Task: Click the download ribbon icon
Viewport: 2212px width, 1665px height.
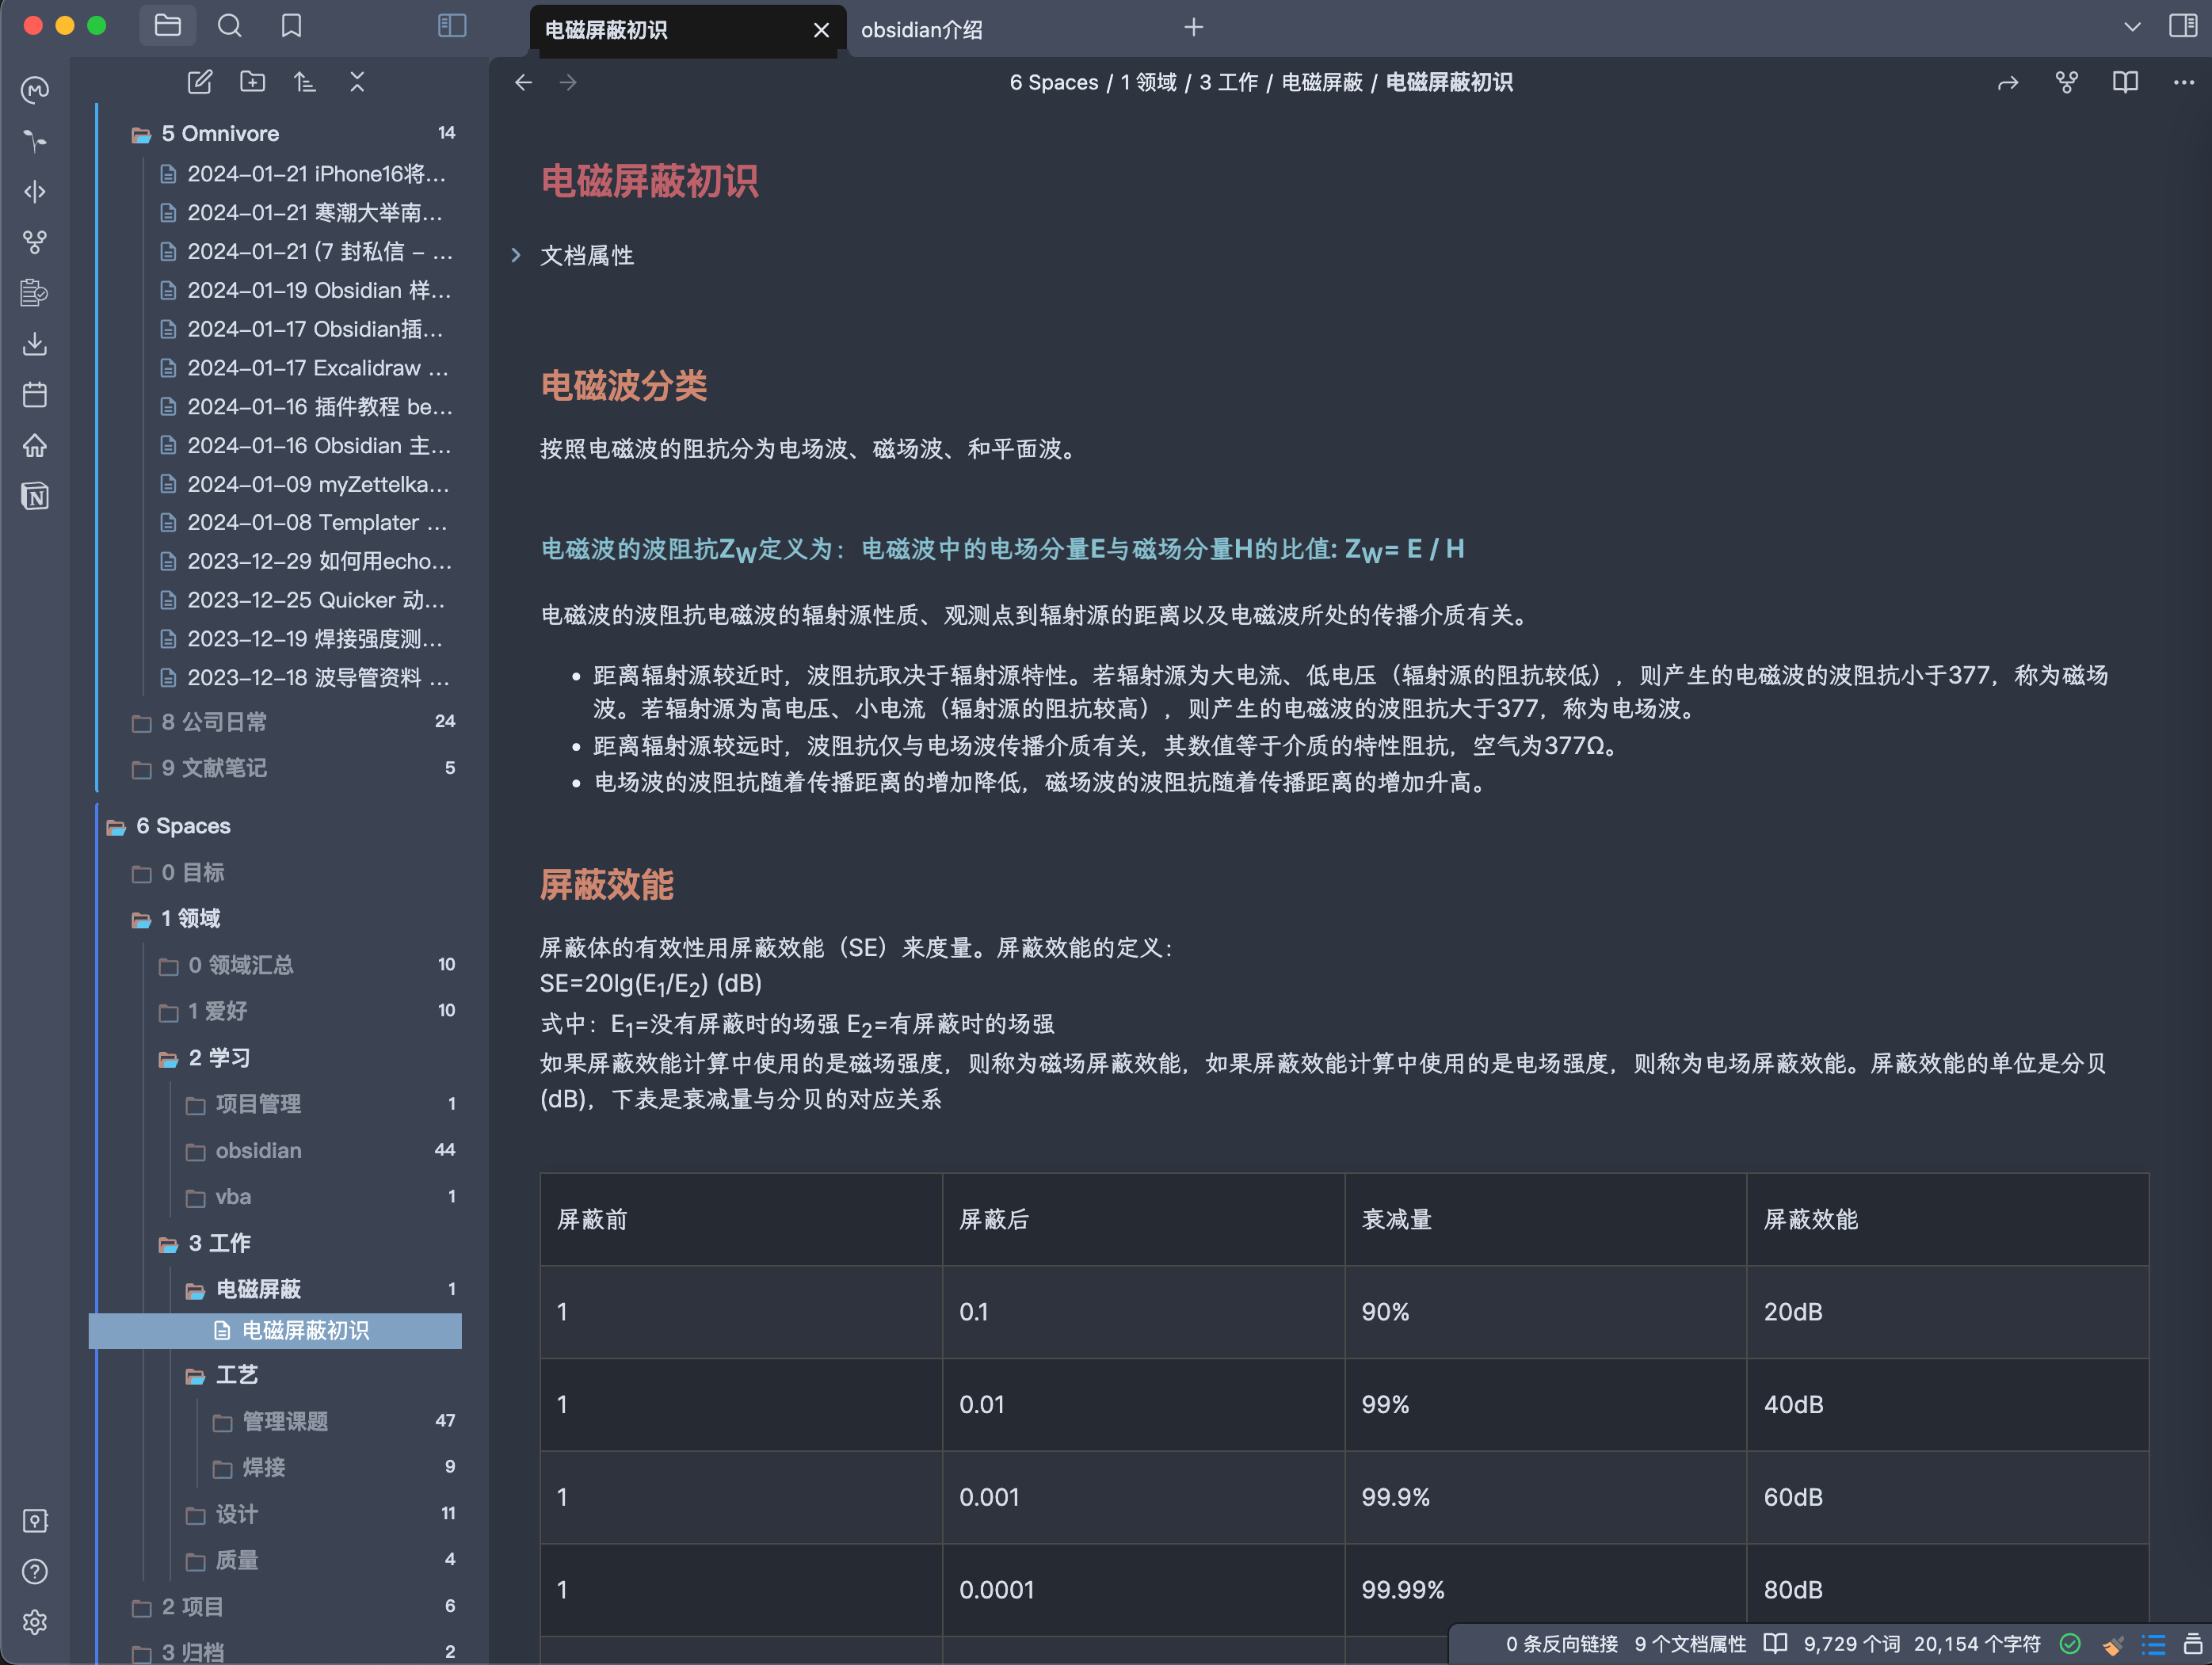Action: click(x=35, y=344)
